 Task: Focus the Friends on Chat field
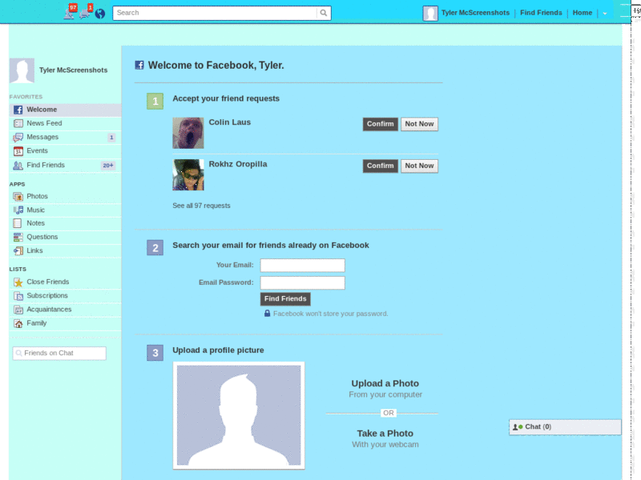[x=59, y=354]
